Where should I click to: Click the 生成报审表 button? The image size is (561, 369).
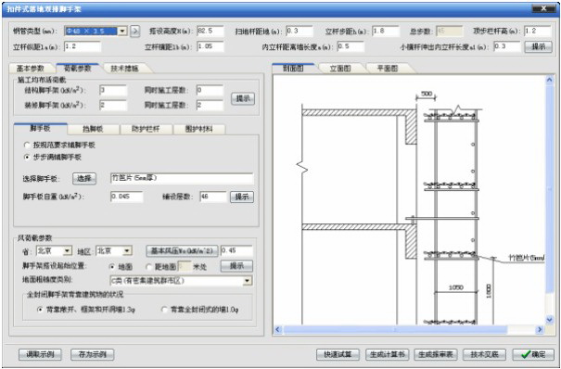tap(436, 355)
